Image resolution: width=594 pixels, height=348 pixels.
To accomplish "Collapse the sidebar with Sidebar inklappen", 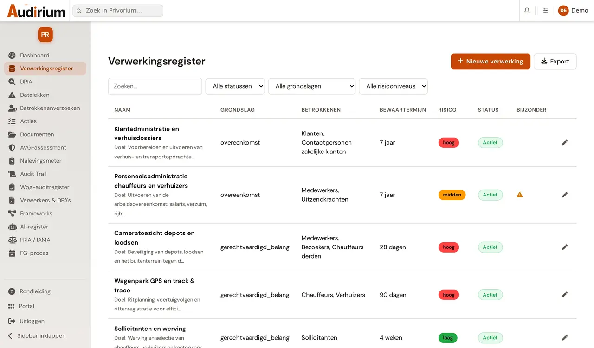I will click(x=37, y=336).
